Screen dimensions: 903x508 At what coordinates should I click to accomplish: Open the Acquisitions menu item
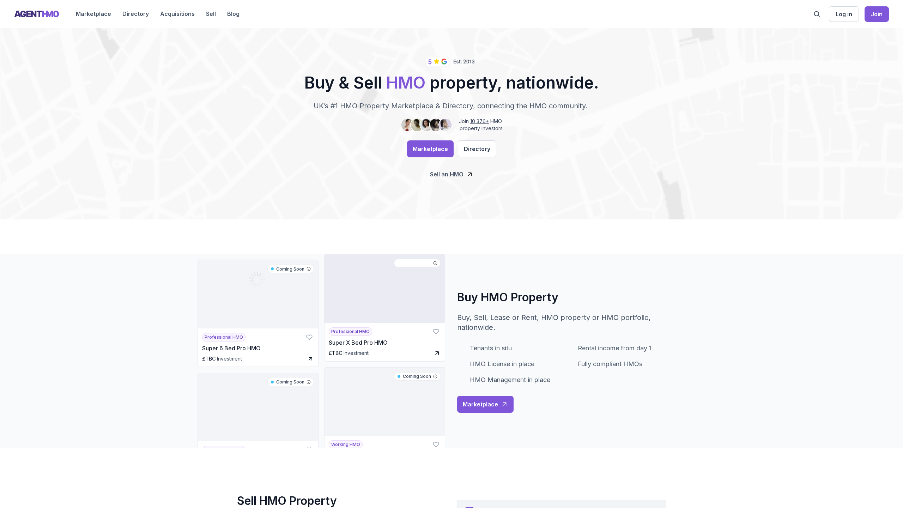(x=177, y=14)
